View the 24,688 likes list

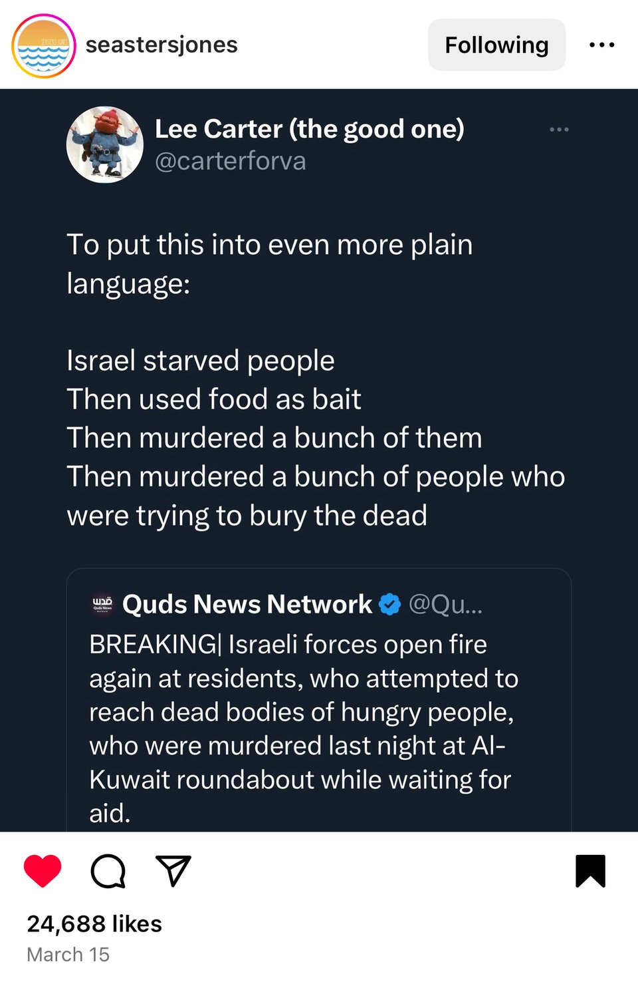coord(94,923)
